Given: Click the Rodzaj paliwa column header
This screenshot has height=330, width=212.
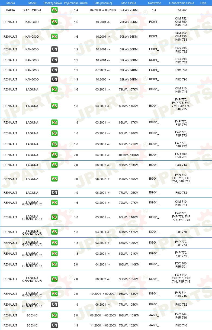Looking at the screenshot, I should tap(53, 3).
